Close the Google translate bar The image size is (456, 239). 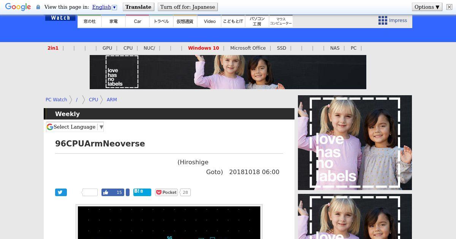449,7
